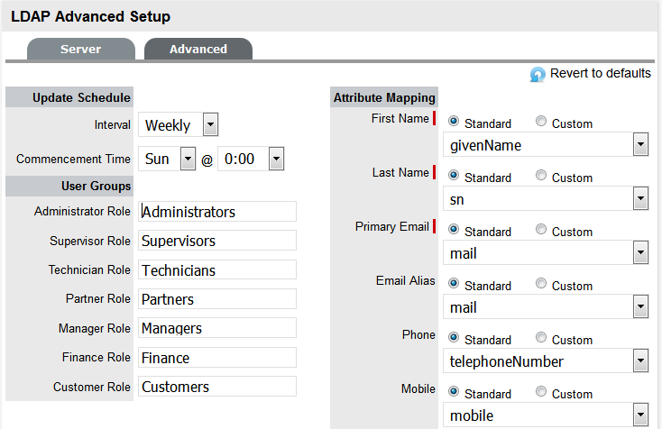Expand the givenName attribute dropdown
The height and width of the screenshot is (429, 662).
[639, 145]
